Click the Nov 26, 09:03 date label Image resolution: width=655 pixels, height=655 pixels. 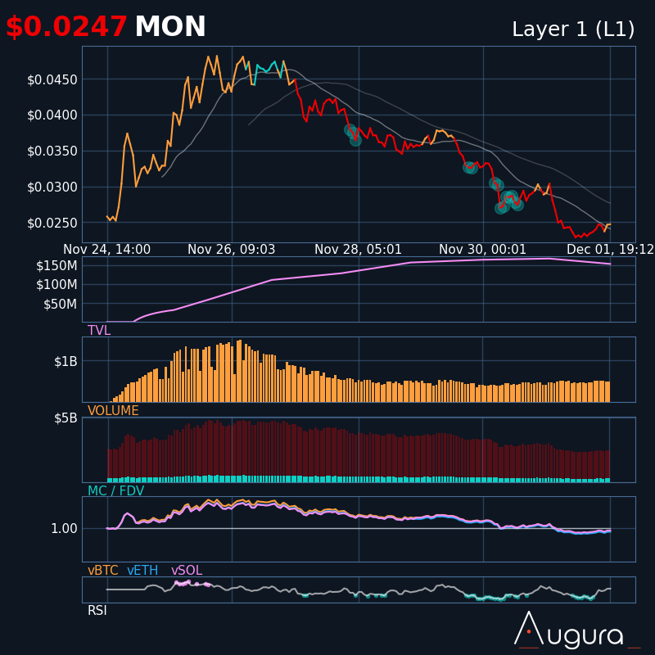click(x=232, y=250)
